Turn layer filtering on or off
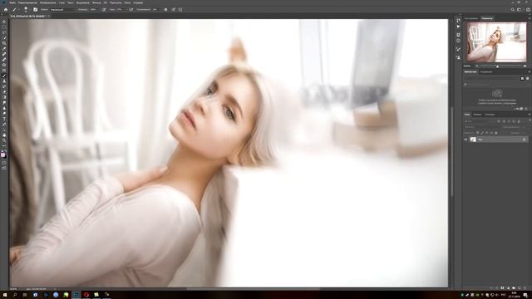532x299 pixels. tap(530, 120)
